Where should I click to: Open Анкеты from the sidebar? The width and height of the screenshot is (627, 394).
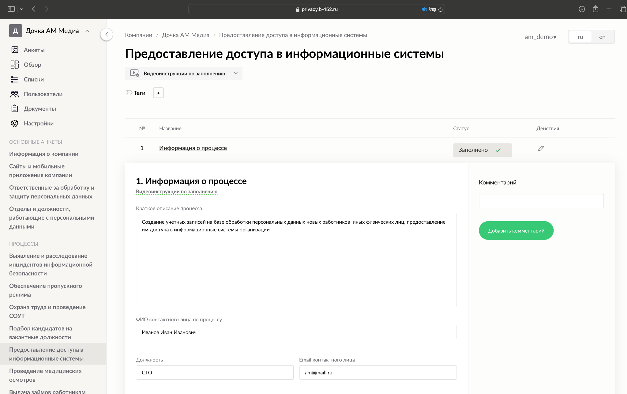click(x=34, y=50)
